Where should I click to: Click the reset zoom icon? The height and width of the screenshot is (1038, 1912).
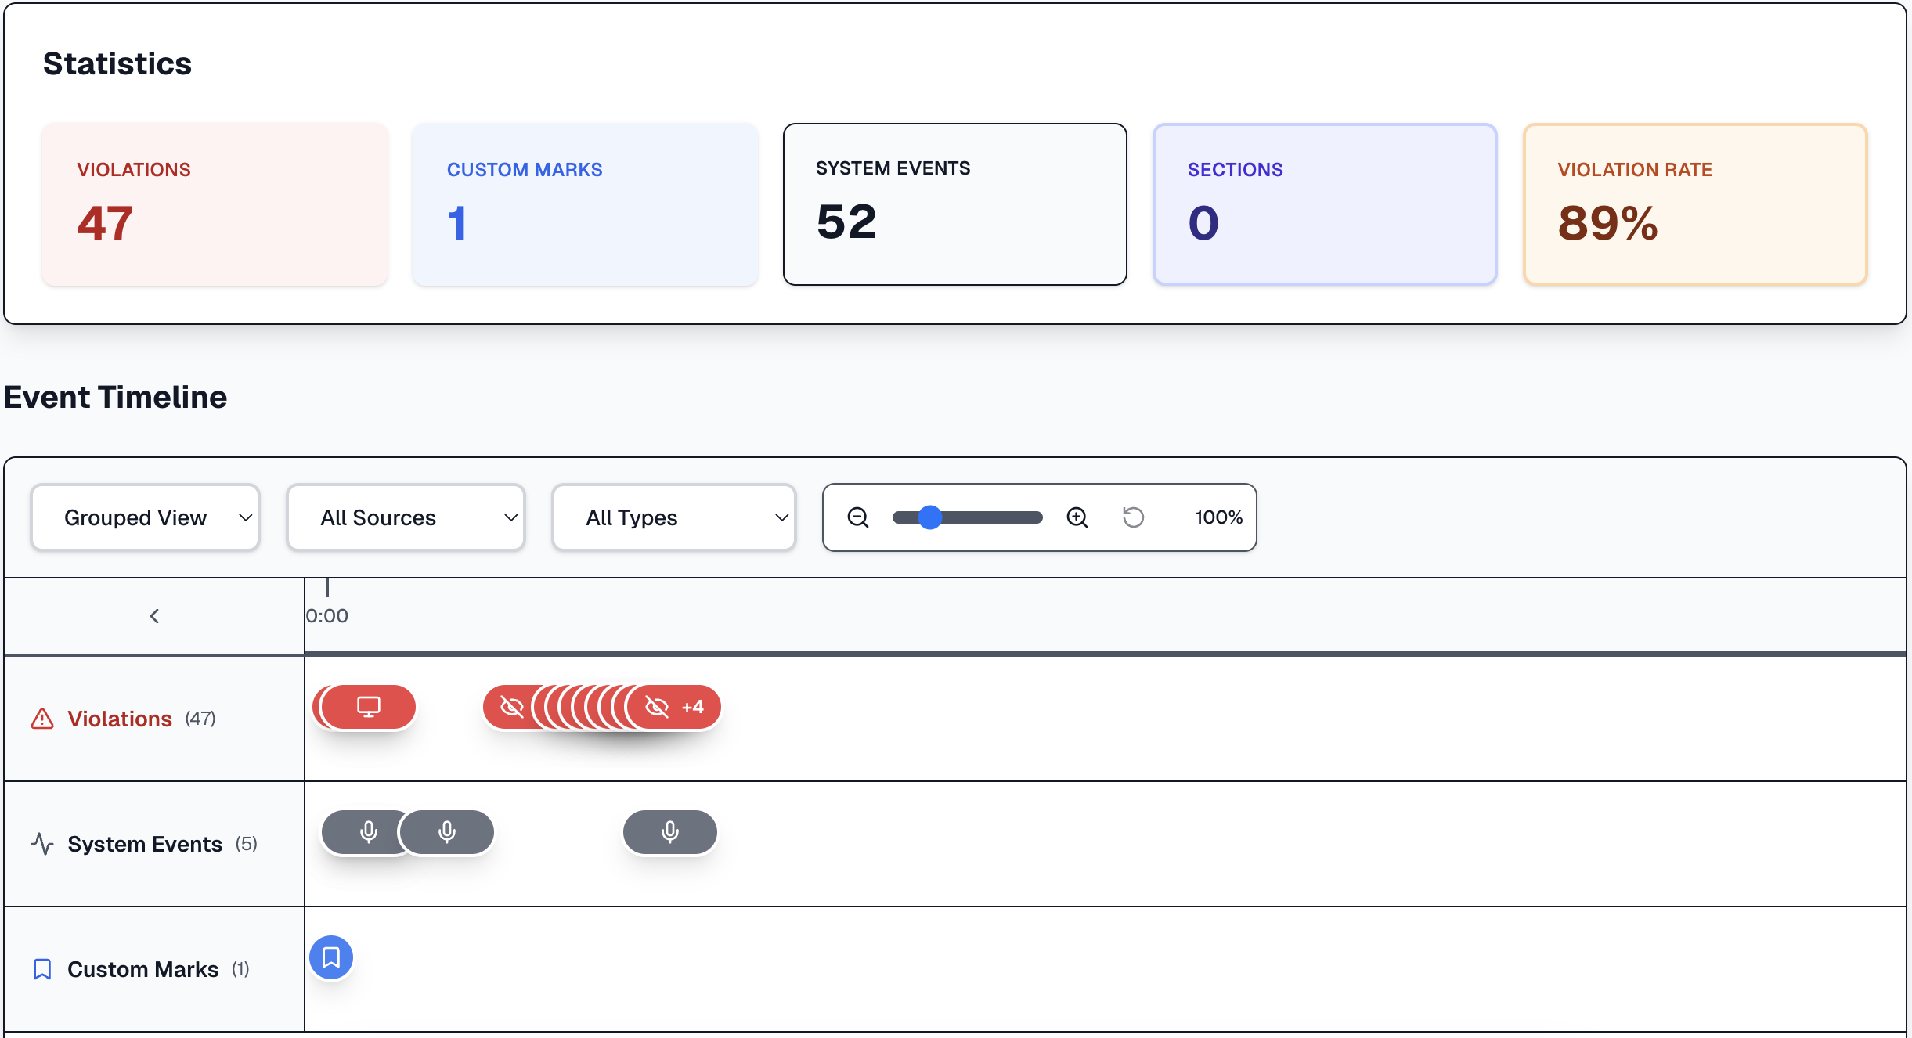[1133, 517]
